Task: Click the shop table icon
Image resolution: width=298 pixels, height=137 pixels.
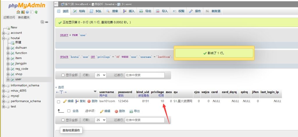Action: tap(12, 74)
